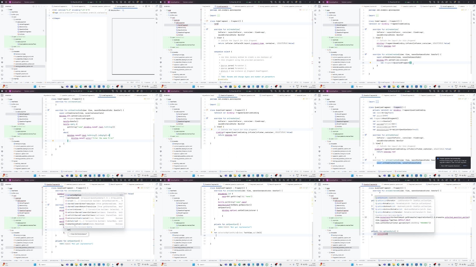This screenshot has height=267, width=476.
Task: Open IDE settings gear in middle-center window
Action: click(296, 91)
